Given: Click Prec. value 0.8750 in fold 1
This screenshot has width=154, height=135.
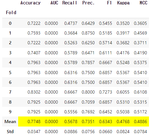Looking at the screenshot, I should point(88,33).
